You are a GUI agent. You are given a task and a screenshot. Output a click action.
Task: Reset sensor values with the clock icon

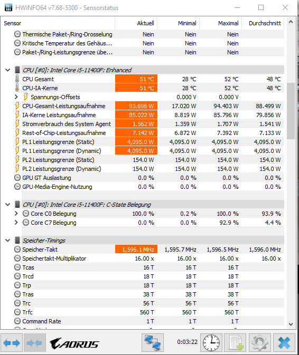tap(211, 342)
